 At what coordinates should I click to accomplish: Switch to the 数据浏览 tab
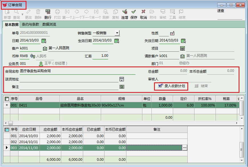point(49,24)
